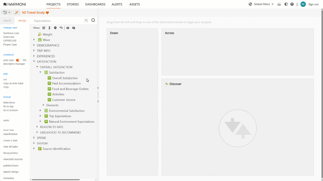The height and width of the screenshot is (181, 323).
Task: Click the Natural Environment Expectations icon
Action: point(46,121)
